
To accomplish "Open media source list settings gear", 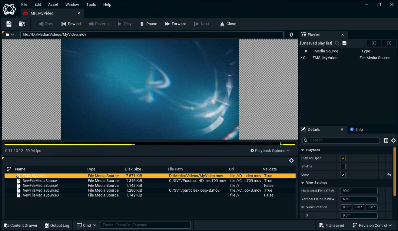I will pyautogui.click(x=291, y=160).
